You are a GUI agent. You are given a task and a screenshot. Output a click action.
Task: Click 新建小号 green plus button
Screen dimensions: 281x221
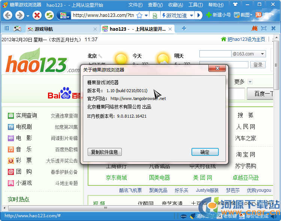(x=218, y=15)
